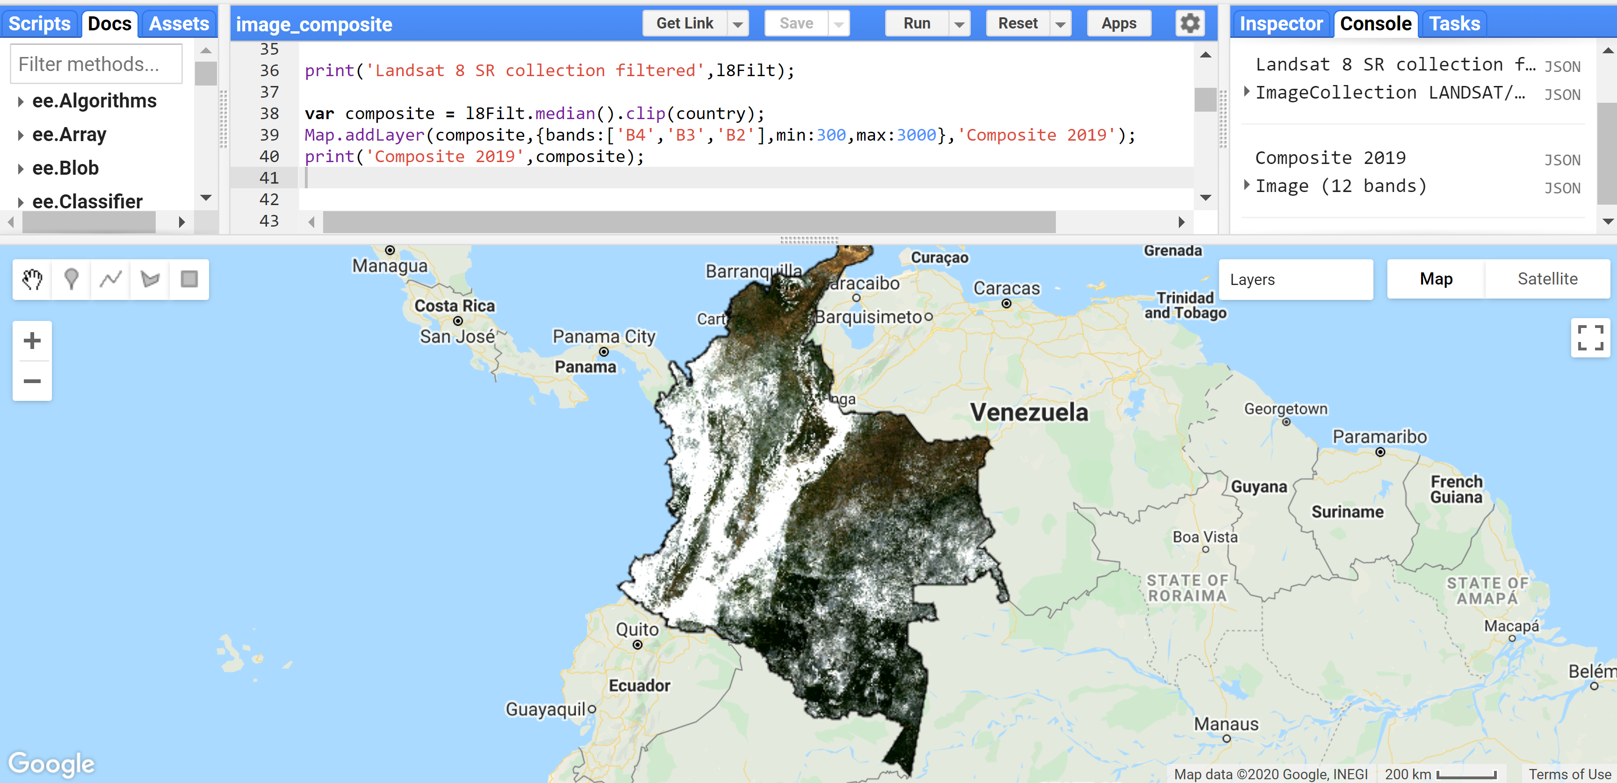Click docs horizontal scroll right arrow
Image resolution: width=1617 pixels, height=783 pixels.
181,222
